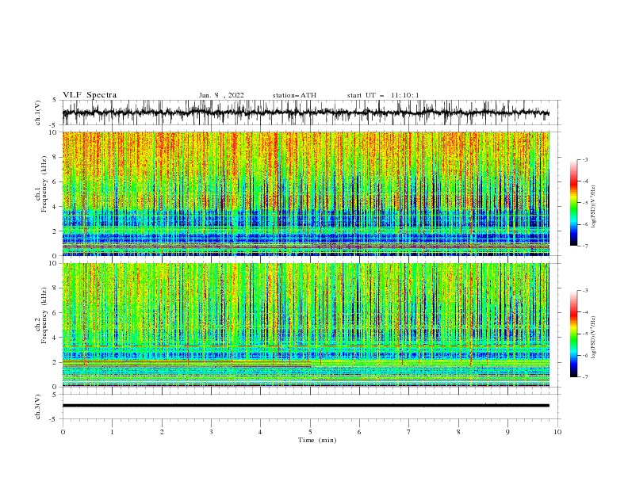Click inside the ch.1 spectrogram panel
Screen dimensions: 628x485
[306, 193]
